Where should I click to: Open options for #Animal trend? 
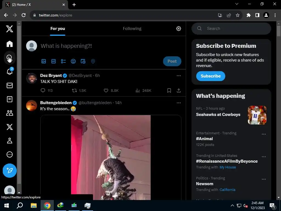(x=264, y=134)
